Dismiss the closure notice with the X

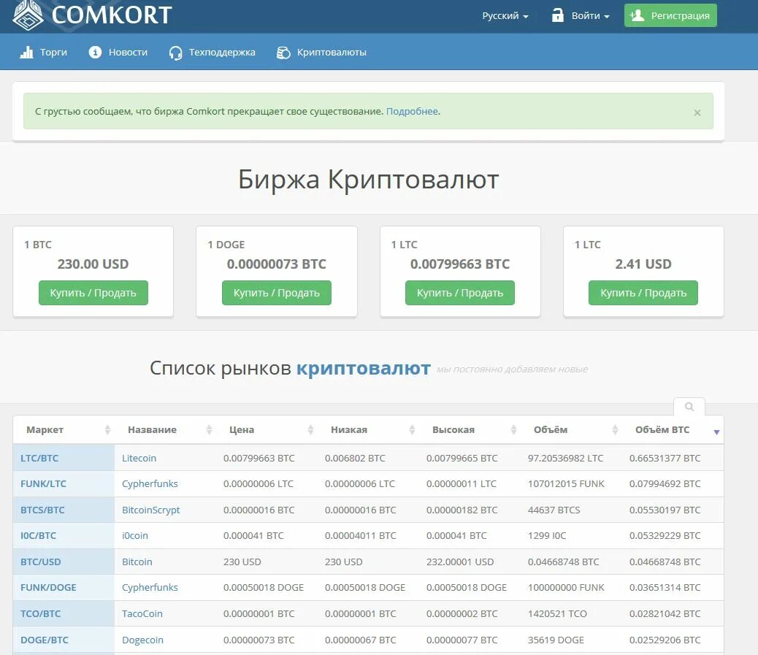point(697,112)
